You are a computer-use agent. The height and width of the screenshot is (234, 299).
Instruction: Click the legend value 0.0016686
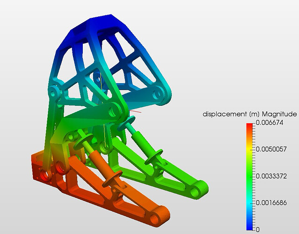(271, 203)
